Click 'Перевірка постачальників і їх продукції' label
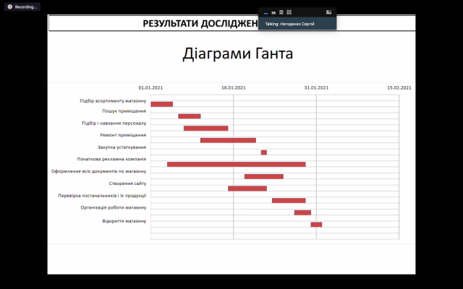Image resolution: width=463 pixels, height=289 pixels. 102,196
